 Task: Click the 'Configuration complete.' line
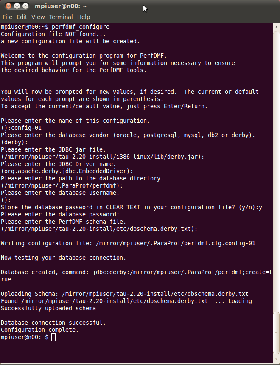(x=40, y=330)
